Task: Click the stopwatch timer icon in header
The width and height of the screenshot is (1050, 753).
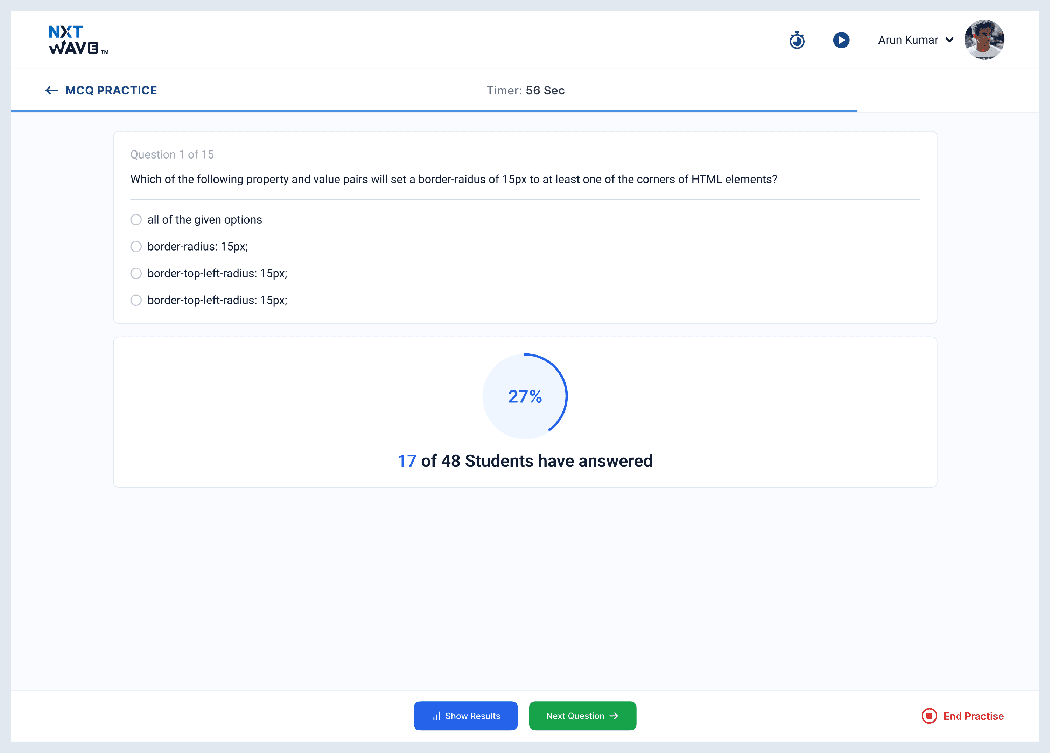Action: (x=797, y=40)
